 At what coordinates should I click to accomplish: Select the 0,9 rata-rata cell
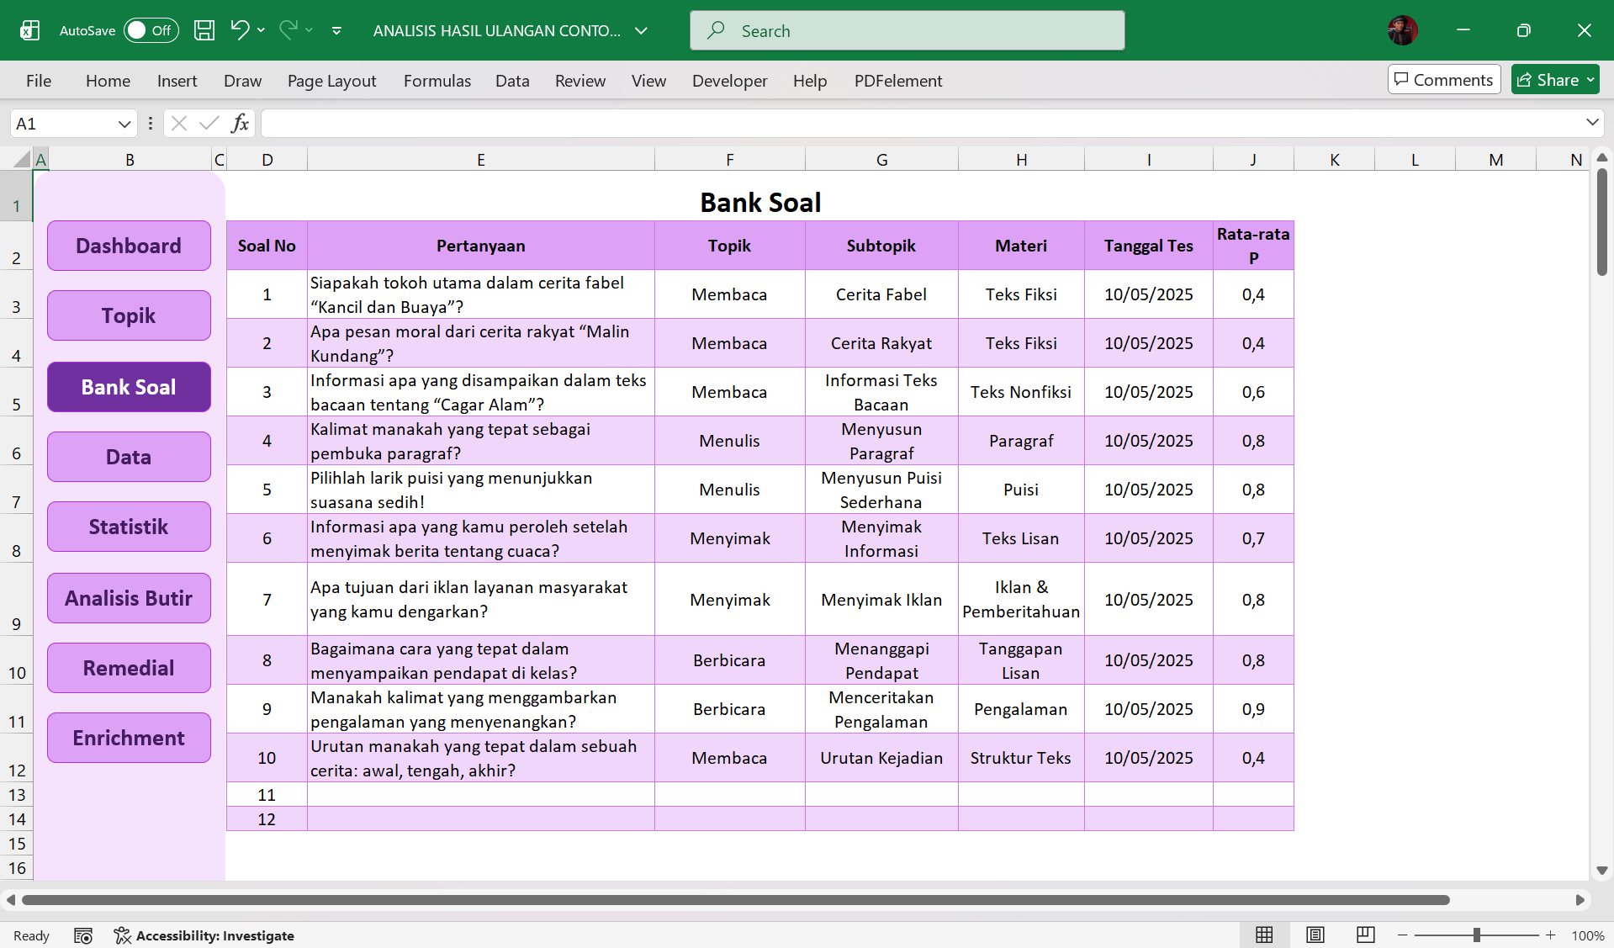pyautogui.click(x=1252, y=709)
